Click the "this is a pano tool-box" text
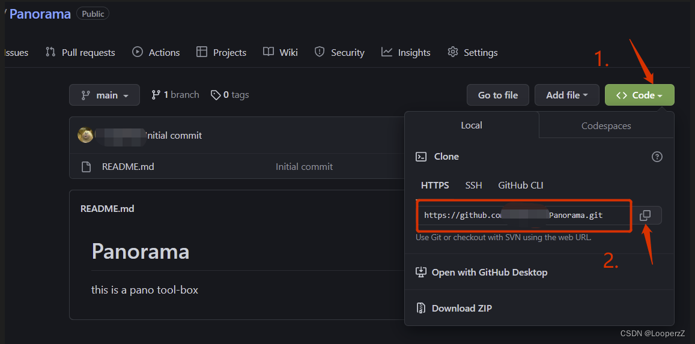This screenshot has width=695, height=344. click(145, 291)
